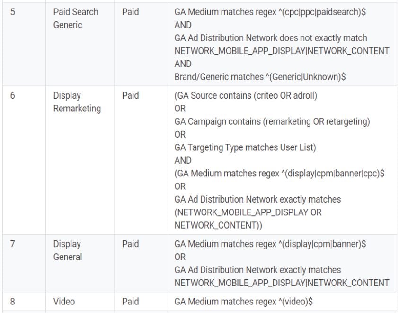Viewport: 399px width, 313px height.
Task: Click the GA Campaign contains remarketing line
Action: click(x=272, y=121)
